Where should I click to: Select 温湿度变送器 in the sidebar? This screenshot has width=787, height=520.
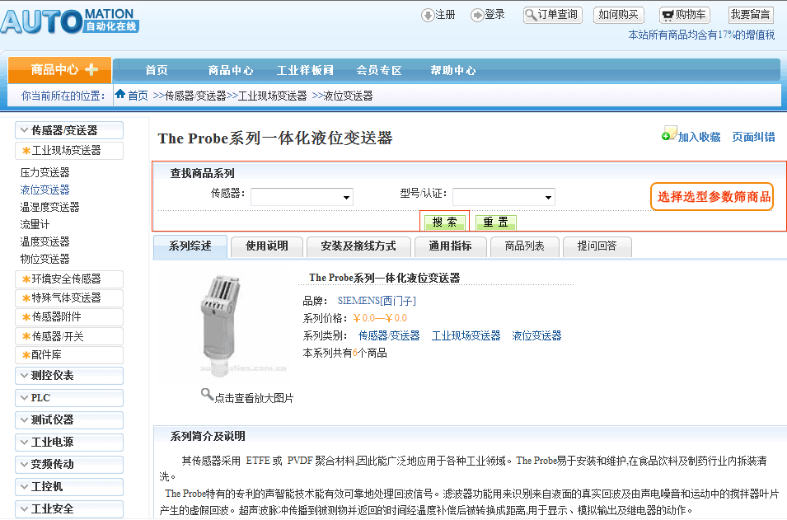pos(49,208)
